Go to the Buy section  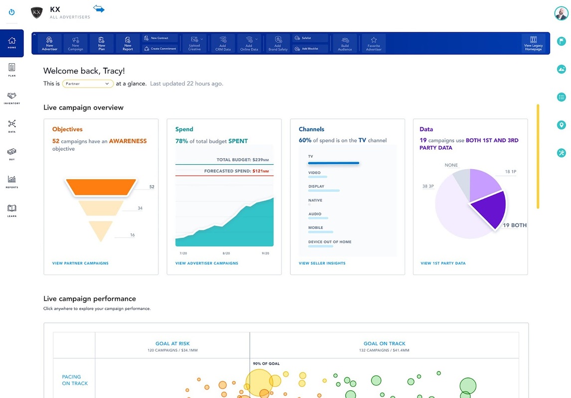pos(12,153)
